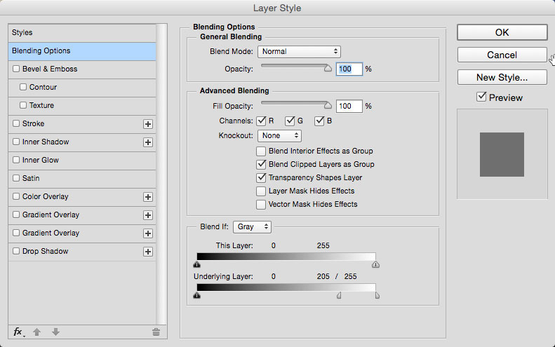Check Layer Mask Hides Effects
This screenshot has width=555, height=347.
(261, 191)
